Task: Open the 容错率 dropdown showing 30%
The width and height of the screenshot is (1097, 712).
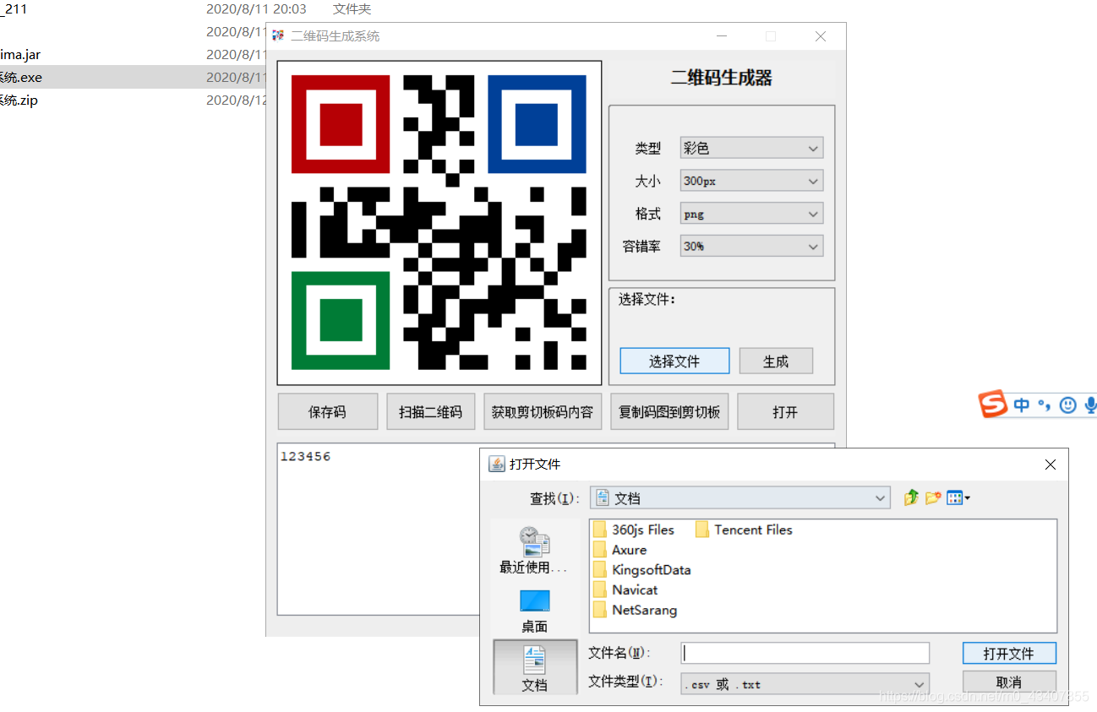Action: 751,247
